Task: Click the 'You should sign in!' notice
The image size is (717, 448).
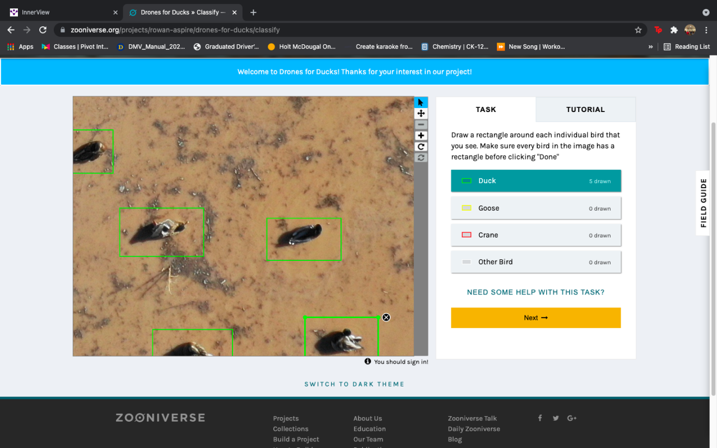Action: click(397, 362)
